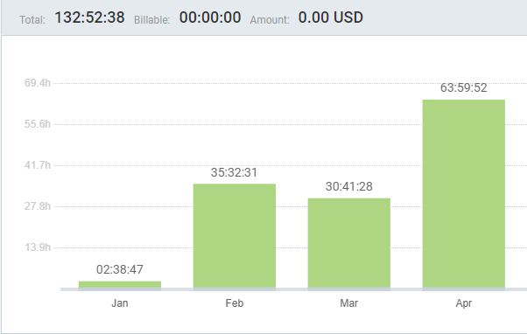Click the 69.4h y-axis label
Image resolution: width=527 pixels, height=334 pixels.
point(38,83)
